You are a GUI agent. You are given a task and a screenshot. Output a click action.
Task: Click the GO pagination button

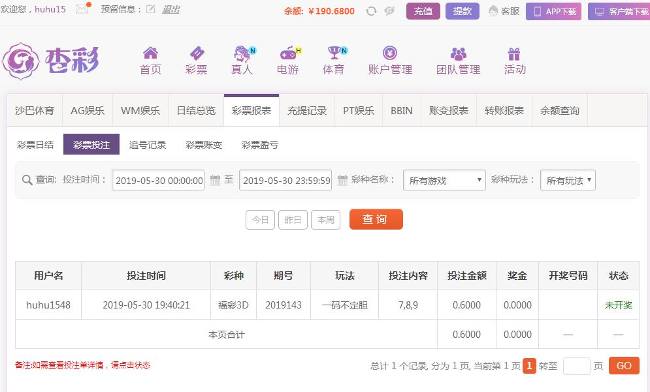624,365
